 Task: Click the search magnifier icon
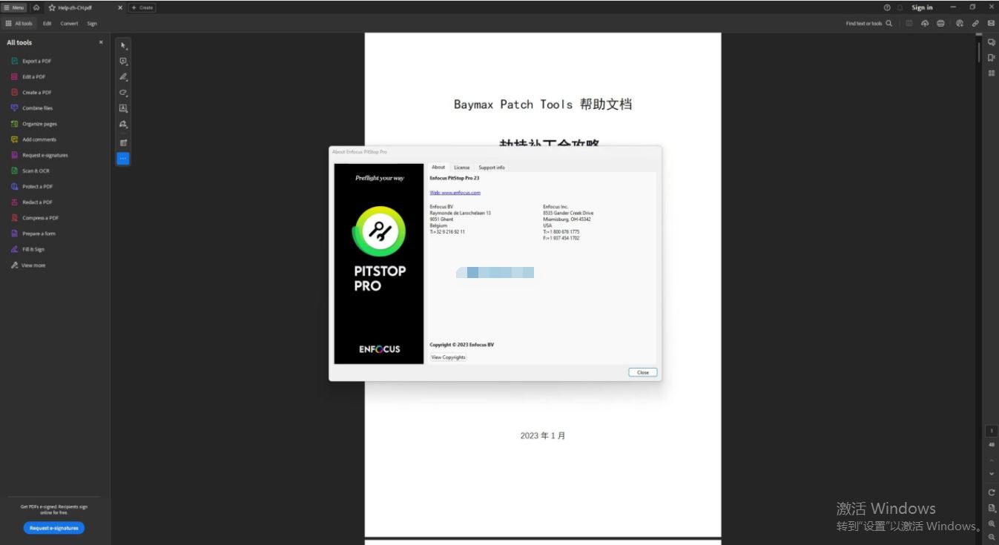[889, 24]
